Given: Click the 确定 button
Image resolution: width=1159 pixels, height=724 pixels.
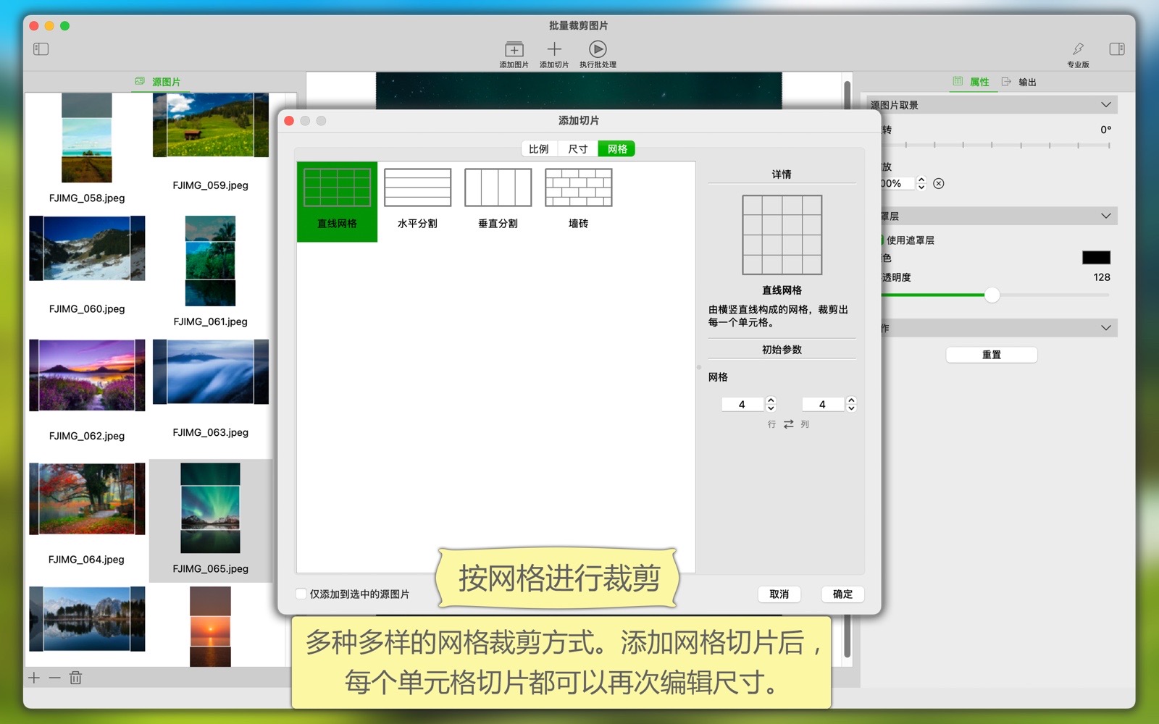Looking at the screenshot, I should click(842, 594).
